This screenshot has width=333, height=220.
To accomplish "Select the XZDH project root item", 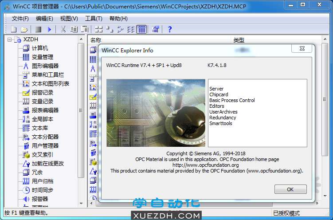I will tap(31, 39).
